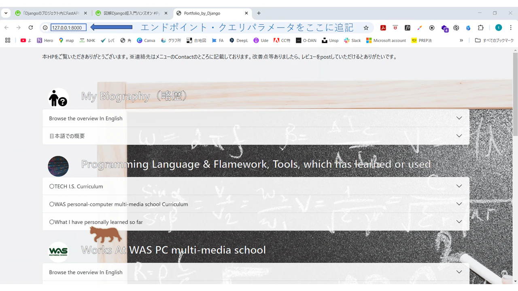Viewport: 518px width, 291px height.
Task: Open the site information icon
Action: 45,27
